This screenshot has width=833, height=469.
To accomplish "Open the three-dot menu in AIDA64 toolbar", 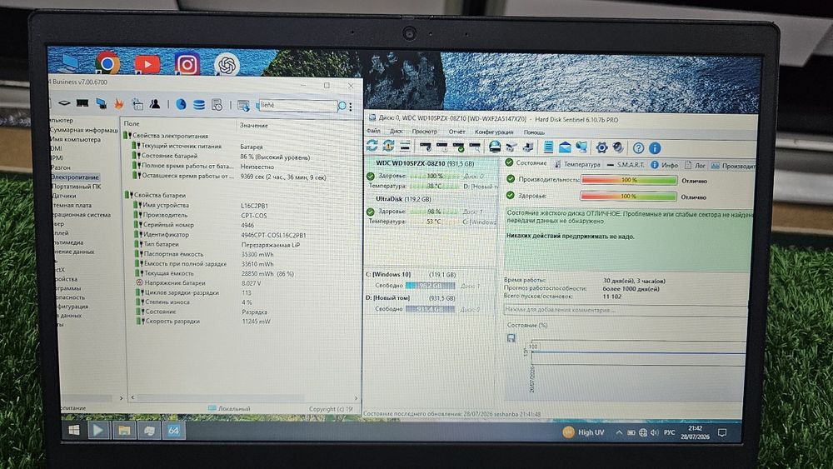I will pos(351,107).
